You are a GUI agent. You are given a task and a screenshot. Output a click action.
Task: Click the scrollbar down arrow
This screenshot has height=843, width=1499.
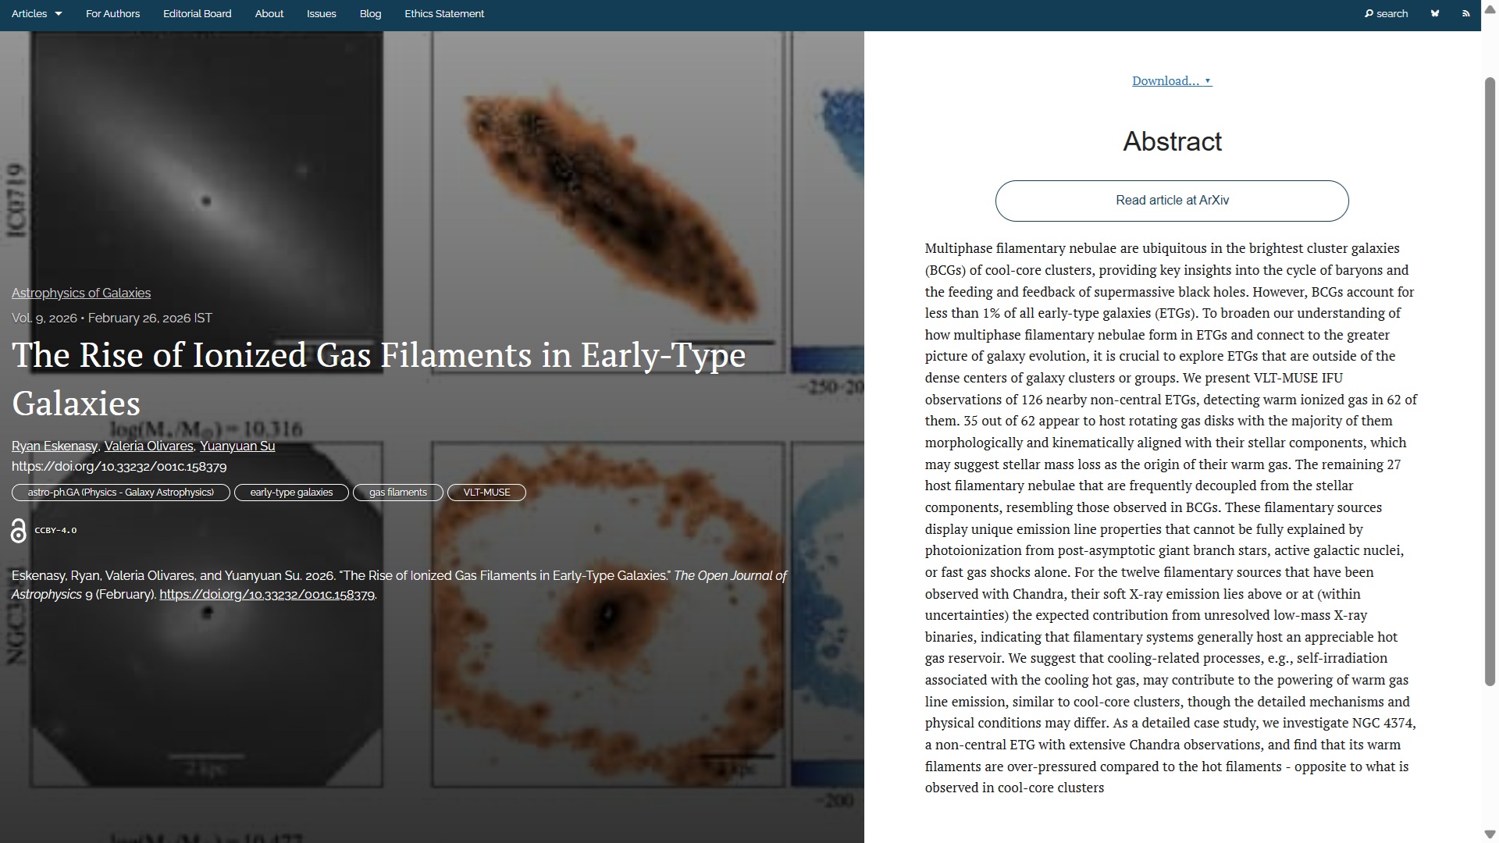(1490, 834)
